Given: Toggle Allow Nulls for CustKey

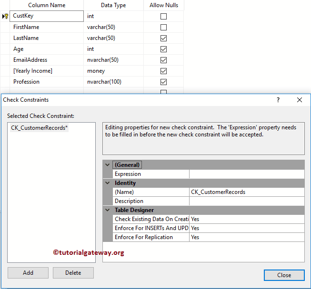Looking at the screenshot, I should [x=163, y=16].
